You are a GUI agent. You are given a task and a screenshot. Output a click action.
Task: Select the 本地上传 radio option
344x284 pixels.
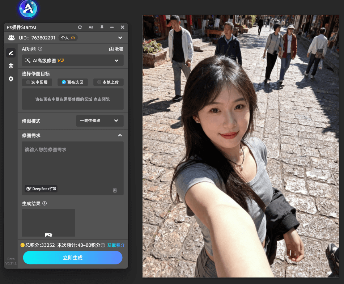[x=108, y=82]
